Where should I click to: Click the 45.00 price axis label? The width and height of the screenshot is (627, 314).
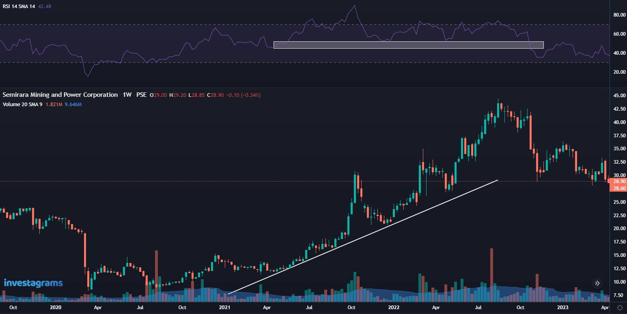pyautogui.click(x=619, y=96)
